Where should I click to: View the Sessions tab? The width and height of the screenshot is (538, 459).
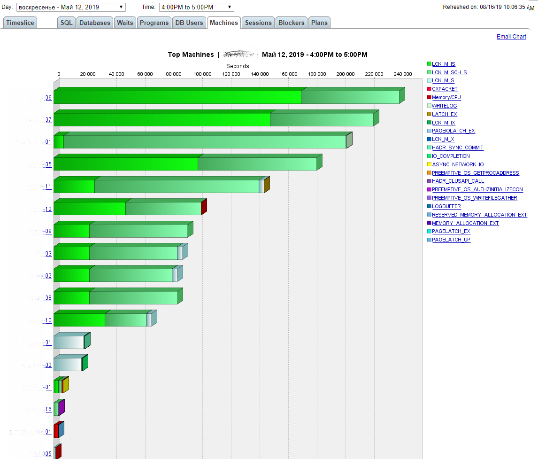click(x=258, y=23)
